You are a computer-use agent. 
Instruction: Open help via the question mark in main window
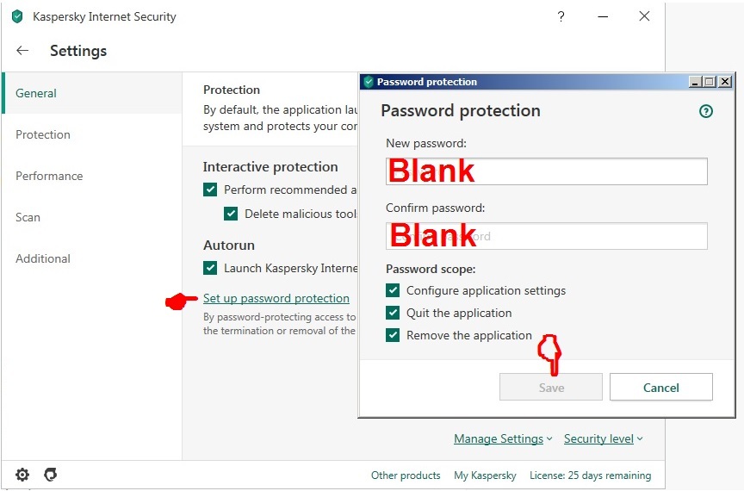pos(561,16)
